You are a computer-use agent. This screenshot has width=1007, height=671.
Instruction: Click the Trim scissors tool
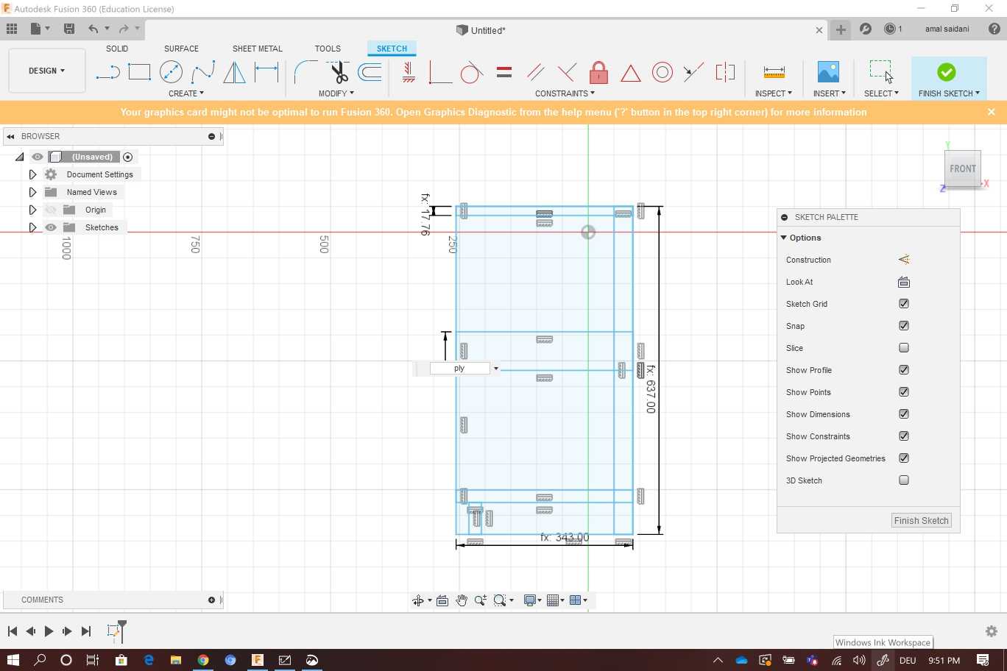click(x=339, y=72)
